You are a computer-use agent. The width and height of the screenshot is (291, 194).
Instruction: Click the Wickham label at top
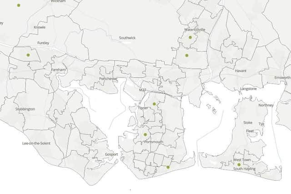click(58, 1)
